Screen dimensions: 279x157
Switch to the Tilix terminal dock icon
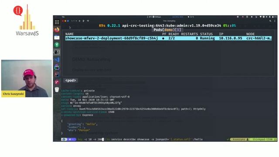tap(57, 52)
